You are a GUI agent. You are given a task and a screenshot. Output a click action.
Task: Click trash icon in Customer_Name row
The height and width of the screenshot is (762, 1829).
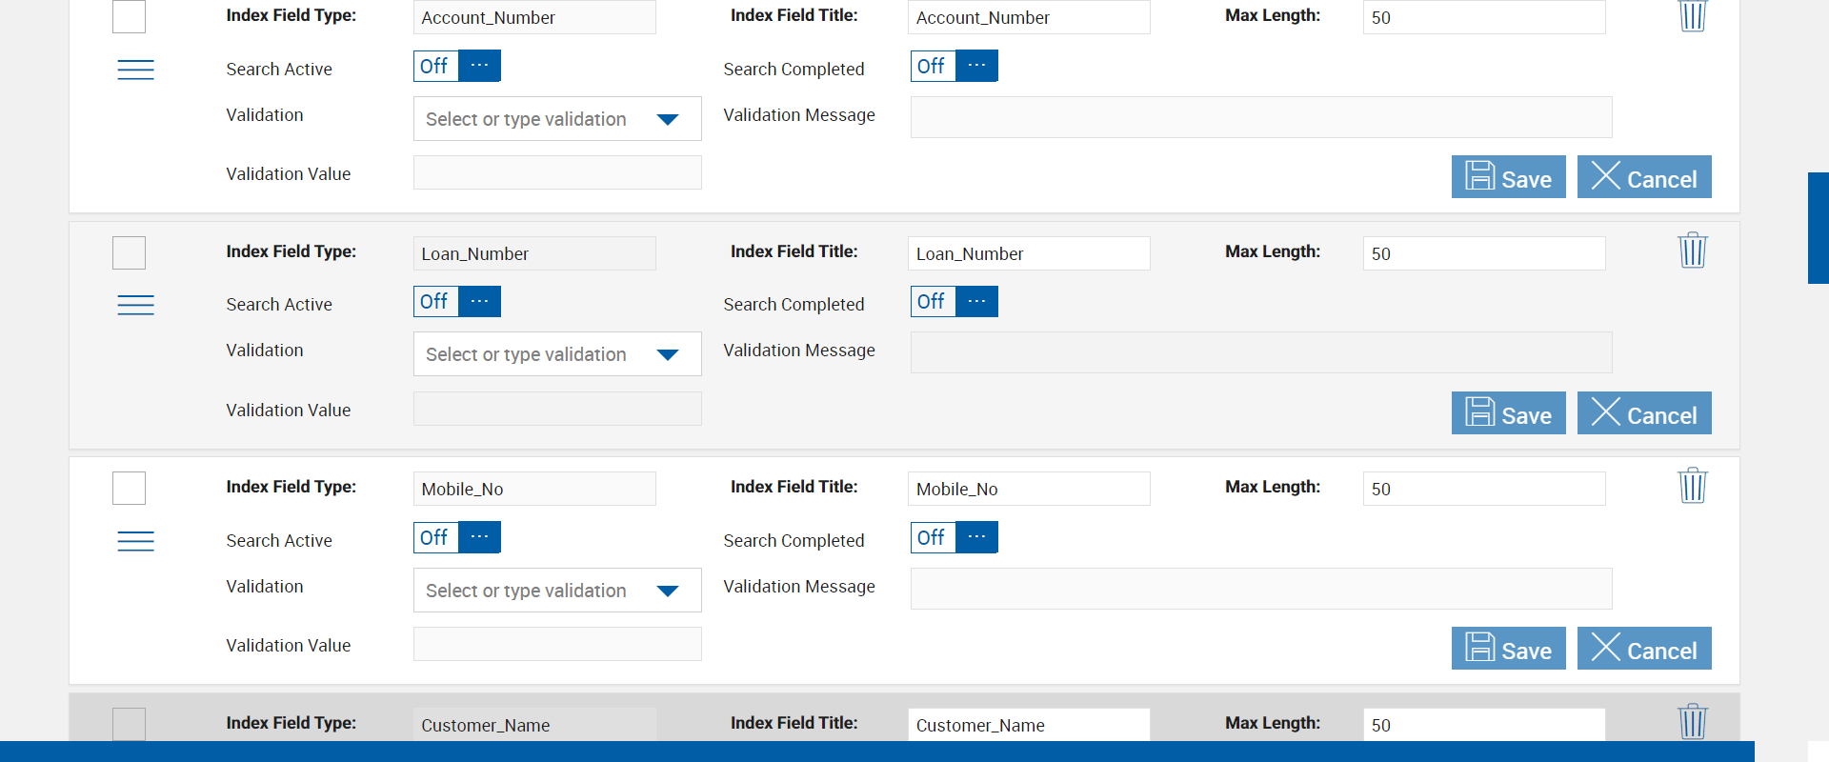click(1692, 721)
